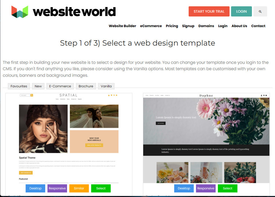Click the teal LOGIN button

pos(241,11)
